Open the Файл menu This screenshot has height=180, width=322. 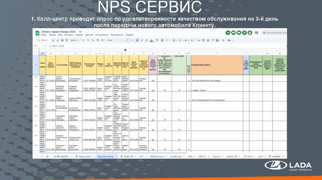coord(44,35)
